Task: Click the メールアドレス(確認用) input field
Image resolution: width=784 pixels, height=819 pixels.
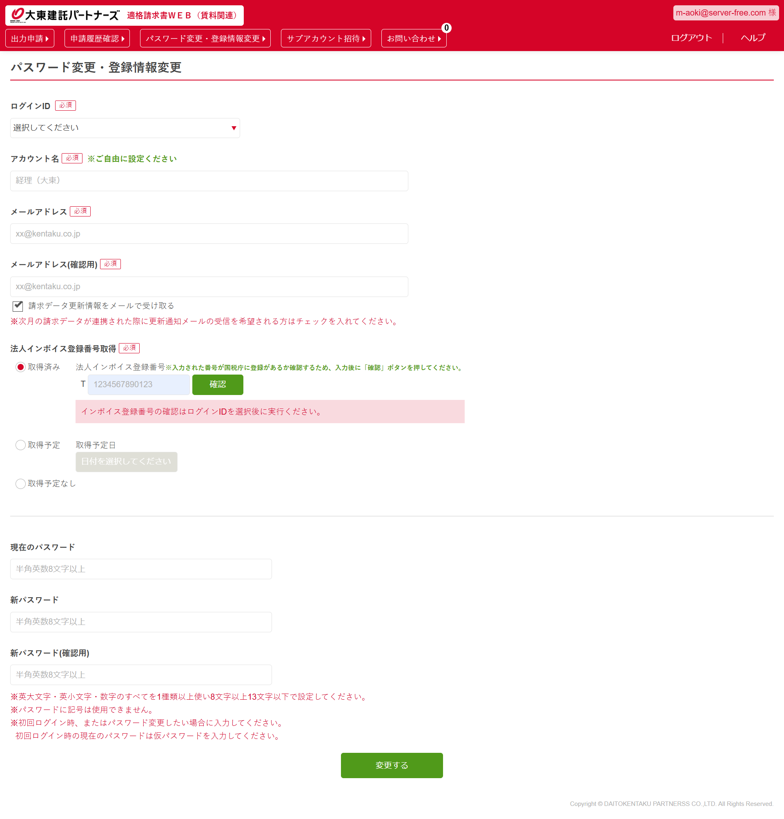Action: (209, 287)
